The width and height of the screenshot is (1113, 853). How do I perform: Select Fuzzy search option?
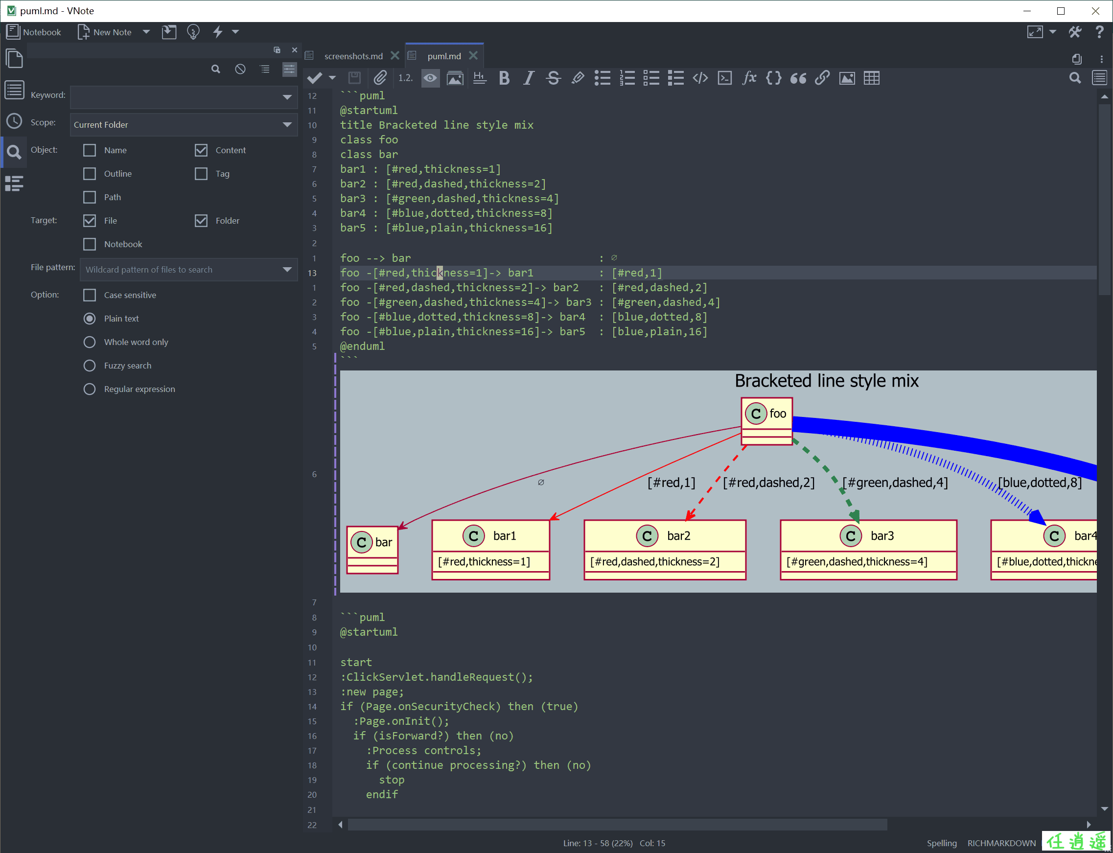point(90,366)
